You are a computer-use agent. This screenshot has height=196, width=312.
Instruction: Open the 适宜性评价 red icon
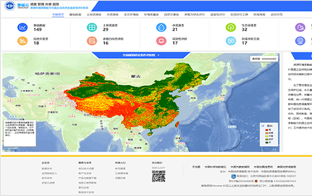coord(161,41)
